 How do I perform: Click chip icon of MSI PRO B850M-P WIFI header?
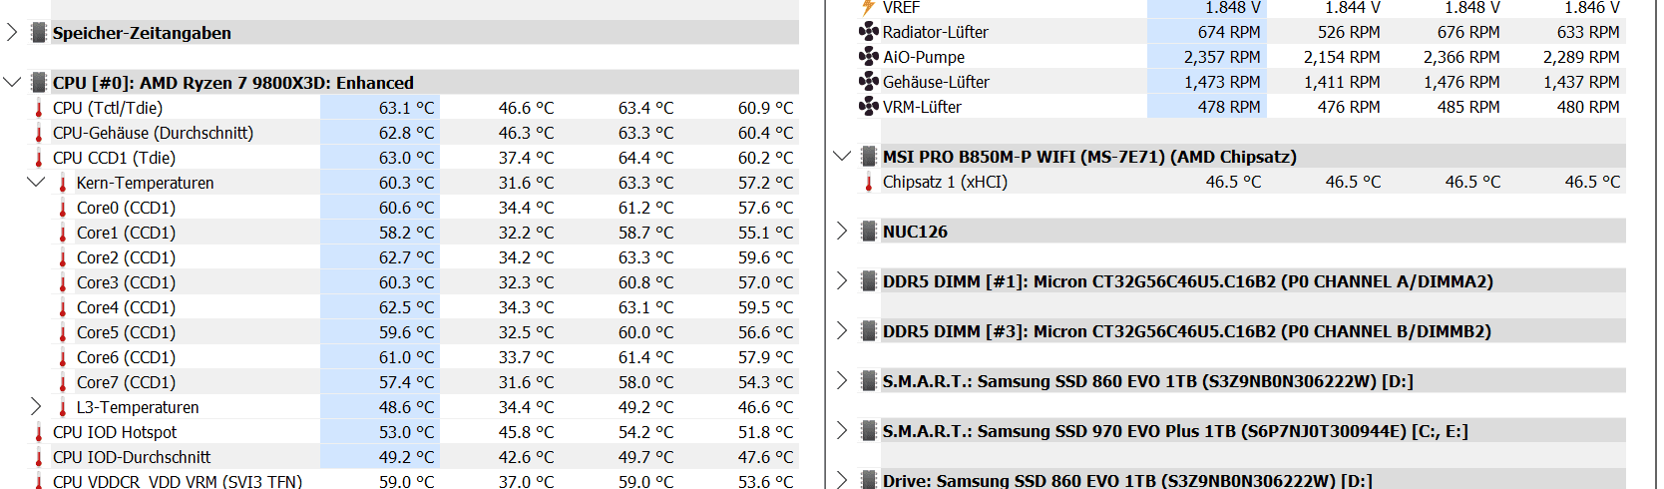[x=869, y=156]
